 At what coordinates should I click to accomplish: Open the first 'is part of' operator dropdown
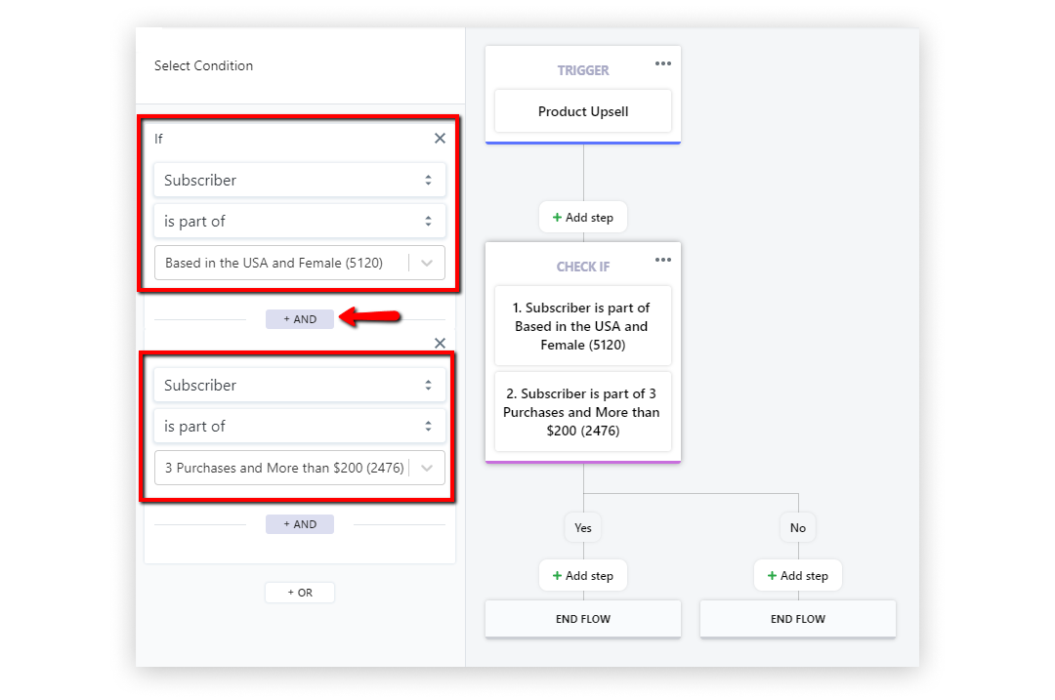point(299,222)
